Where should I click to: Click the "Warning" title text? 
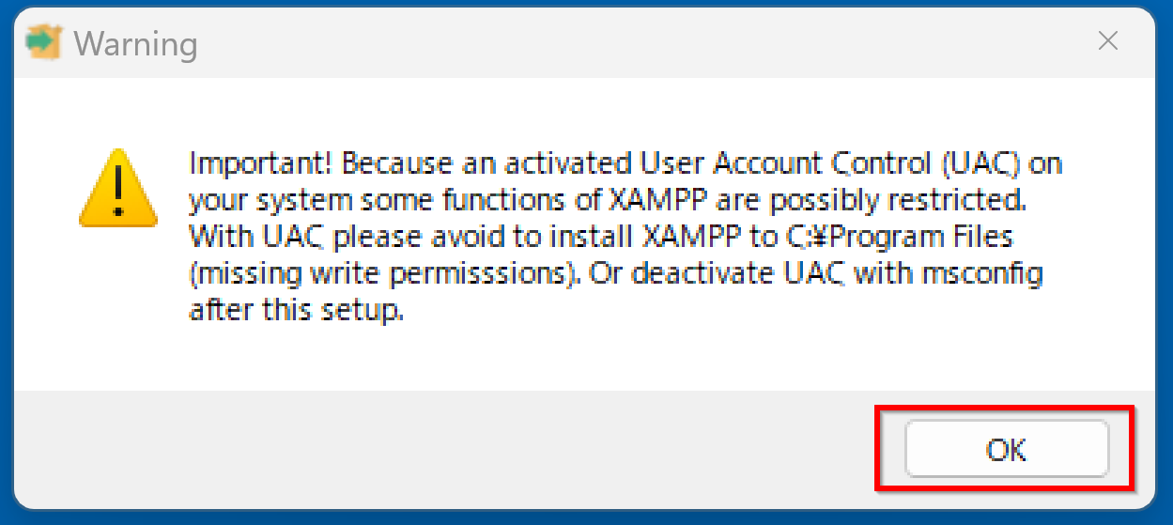tap(135, 43)
